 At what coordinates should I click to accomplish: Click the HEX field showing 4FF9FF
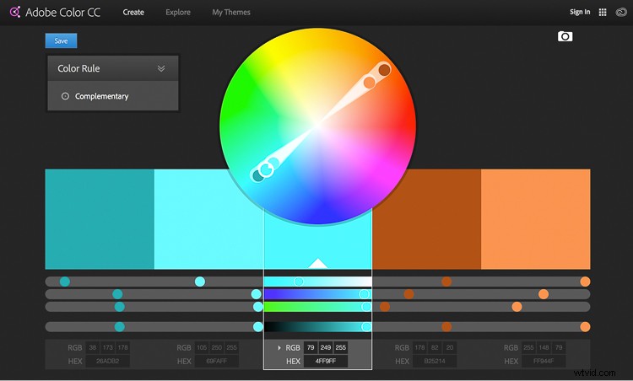tap(325, 361)
